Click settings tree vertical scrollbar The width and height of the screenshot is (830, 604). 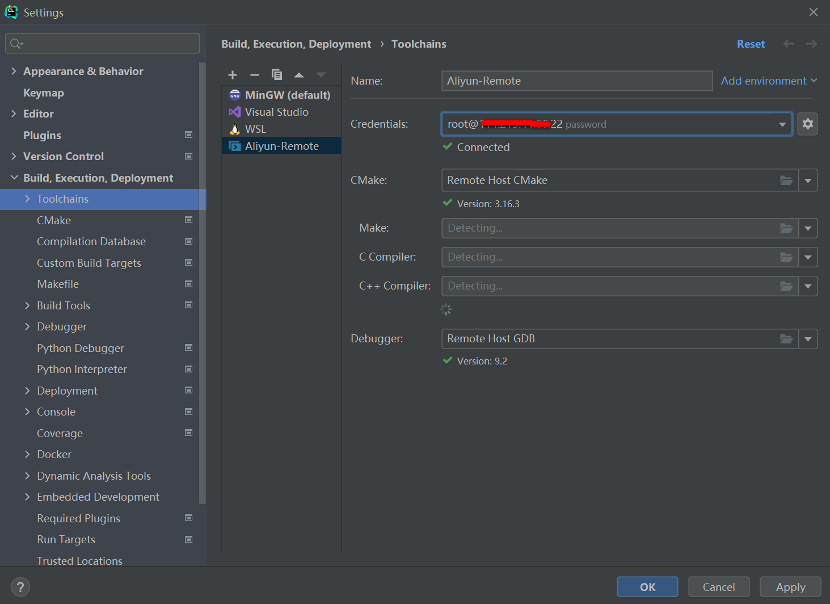click(202, 283)
